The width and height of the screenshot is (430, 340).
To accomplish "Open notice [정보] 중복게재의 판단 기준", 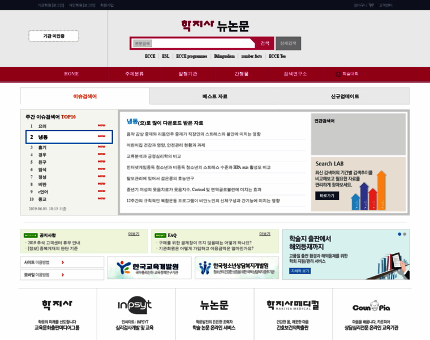I will pos(53,249).
